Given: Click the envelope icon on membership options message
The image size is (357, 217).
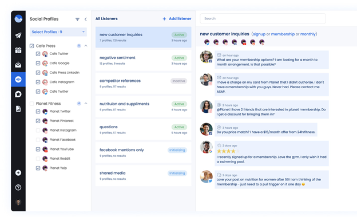Looking at the screenshot, I should click(219, 55).
